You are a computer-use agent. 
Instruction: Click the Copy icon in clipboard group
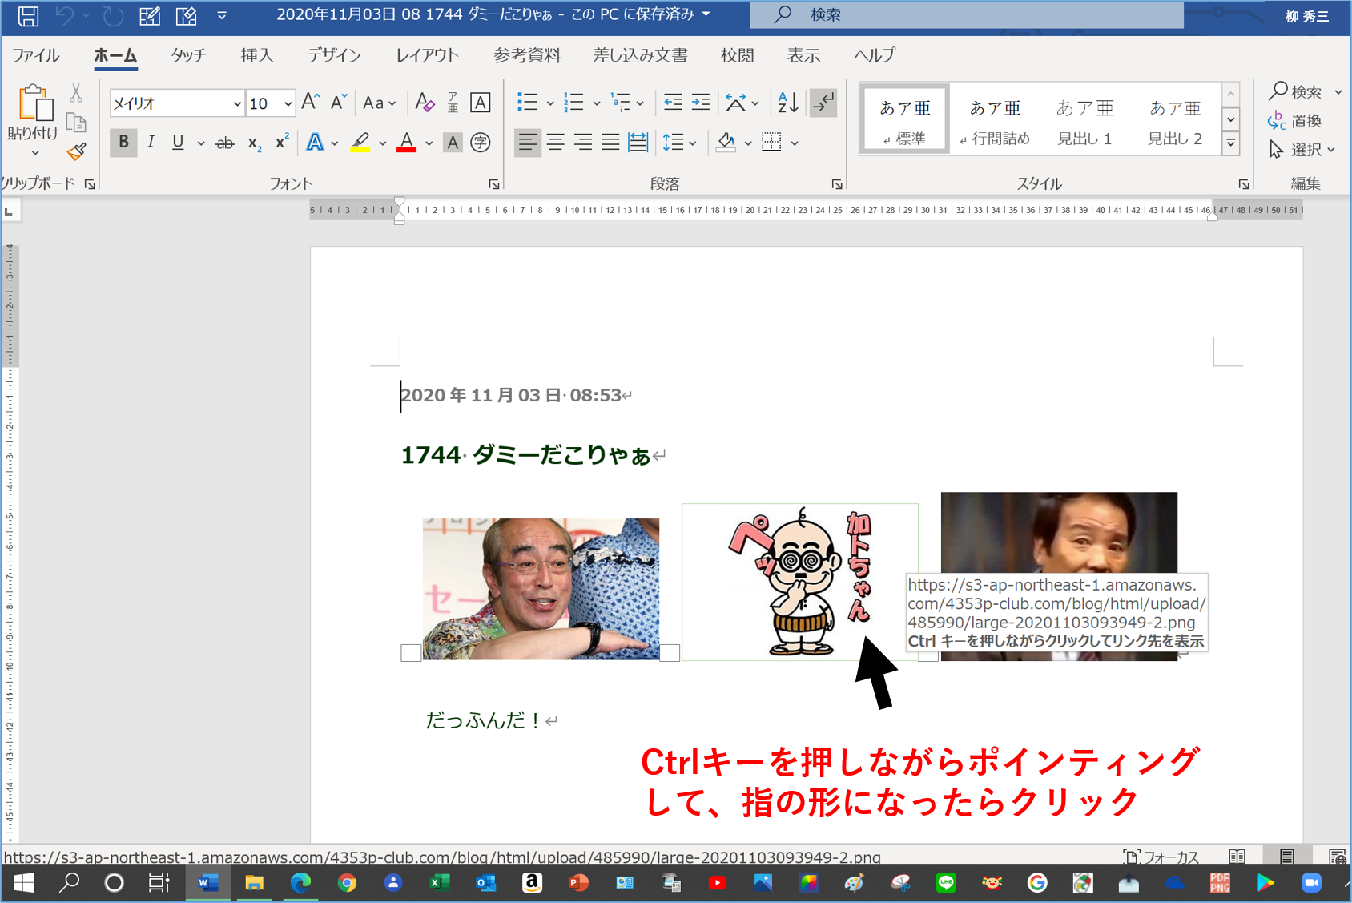tap(76, 123)
